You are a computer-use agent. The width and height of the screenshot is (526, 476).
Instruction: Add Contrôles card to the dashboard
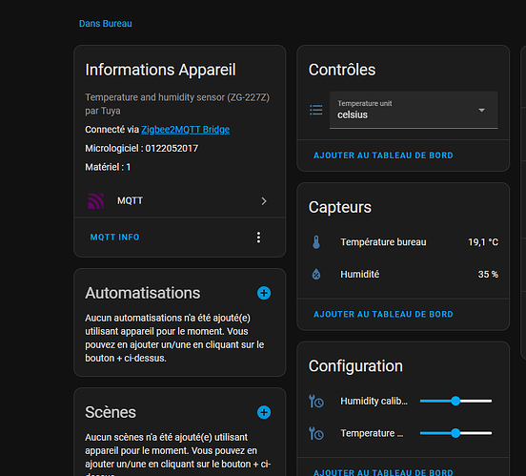[x=383, y=155]
